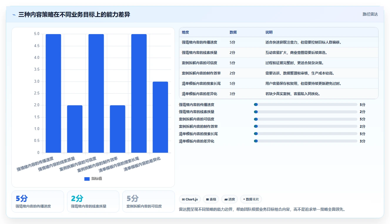
Task: Click the progress list label 强情绪内容的传播速度
Action: [197, 104]
